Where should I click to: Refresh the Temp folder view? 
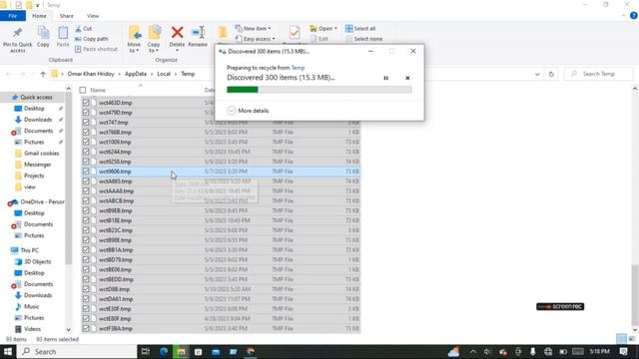[x=551, y=74]
